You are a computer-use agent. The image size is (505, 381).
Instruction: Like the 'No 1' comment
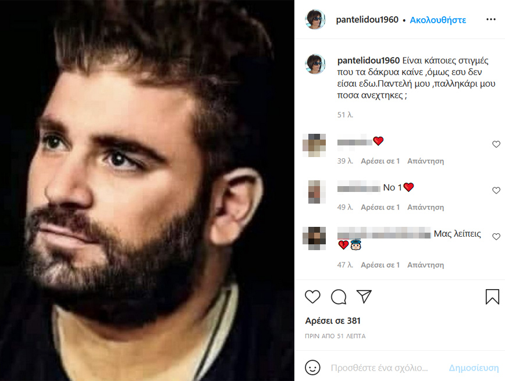pyautogui.click(x=496, y=190)
